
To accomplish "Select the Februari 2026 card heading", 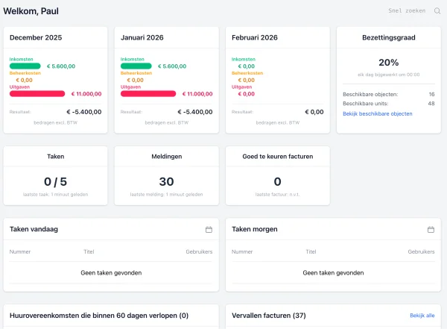I will (x=255, y=38).
